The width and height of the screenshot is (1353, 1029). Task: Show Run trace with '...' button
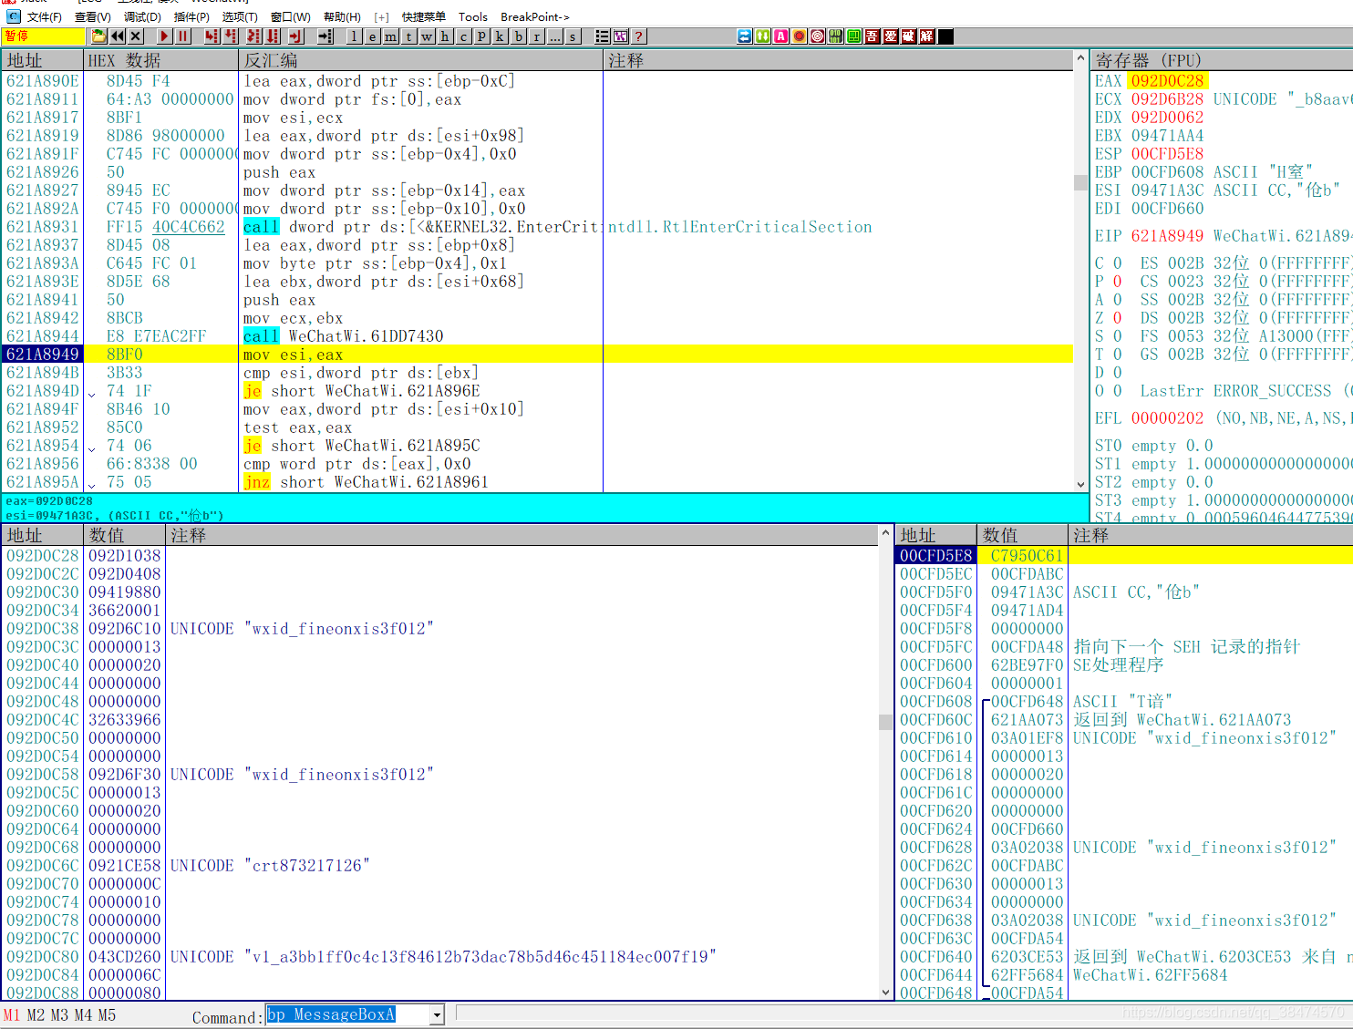pyautogui.click(x=555, y=36)
